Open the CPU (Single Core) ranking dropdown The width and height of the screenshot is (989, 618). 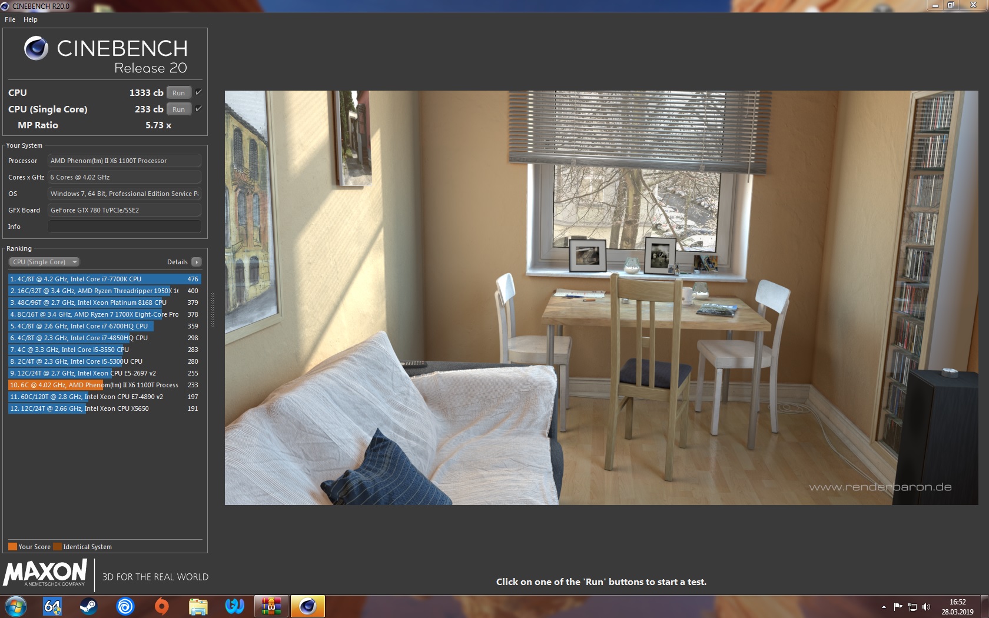tap(44, 262)
